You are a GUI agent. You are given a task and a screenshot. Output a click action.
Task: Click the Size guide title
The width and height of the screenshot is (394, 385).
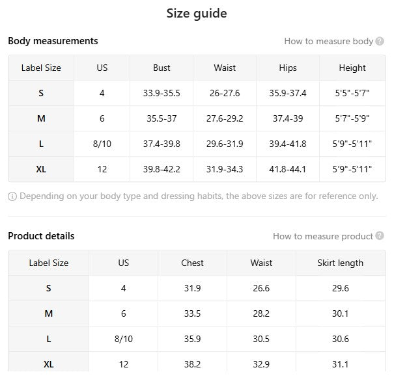pyautogui.click(x=197, y=13)
